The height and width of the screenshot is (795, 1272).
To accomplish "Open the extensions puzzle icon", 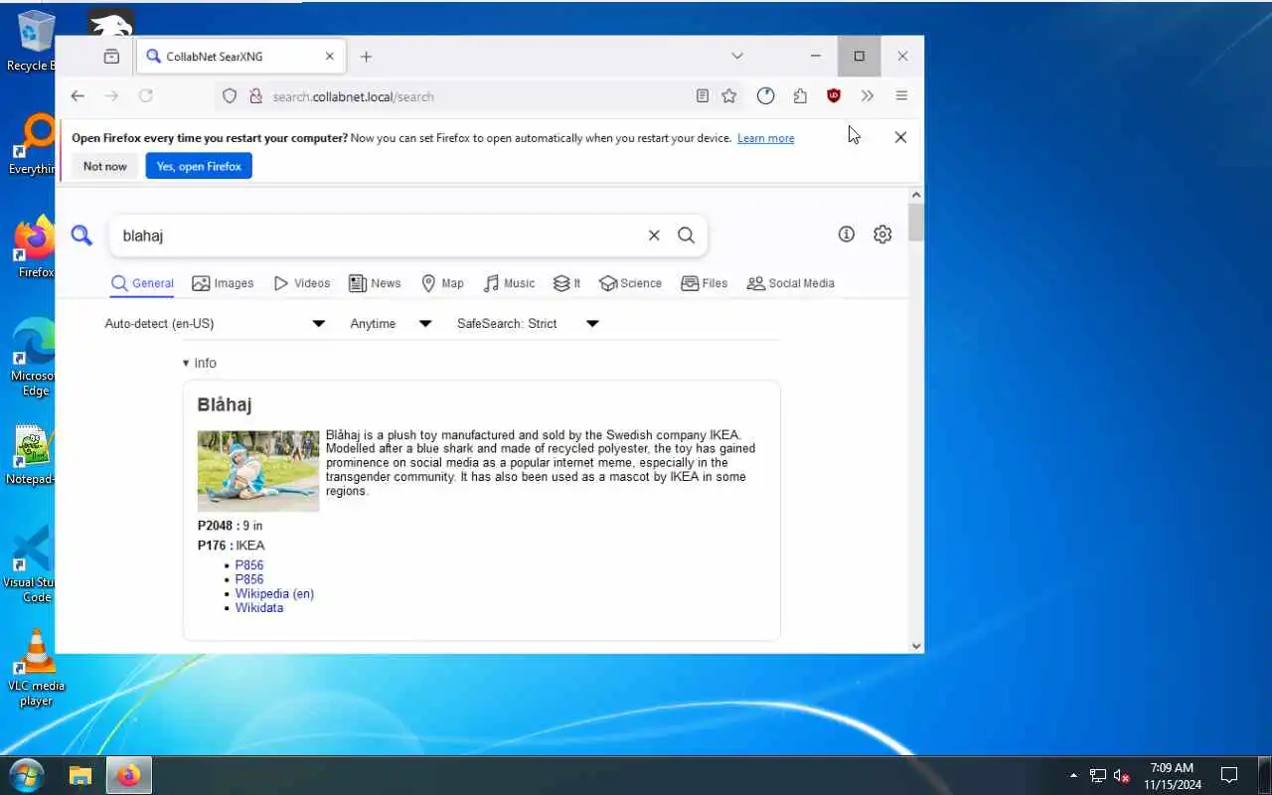I will [800, 96].
